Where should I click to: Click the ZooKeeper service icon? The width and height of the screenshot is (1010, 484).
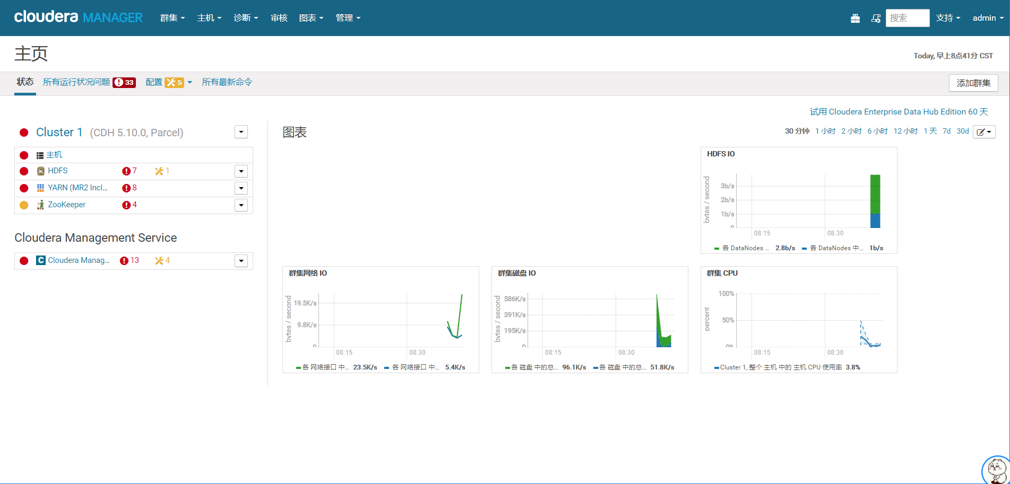click(x=41, y=205)
